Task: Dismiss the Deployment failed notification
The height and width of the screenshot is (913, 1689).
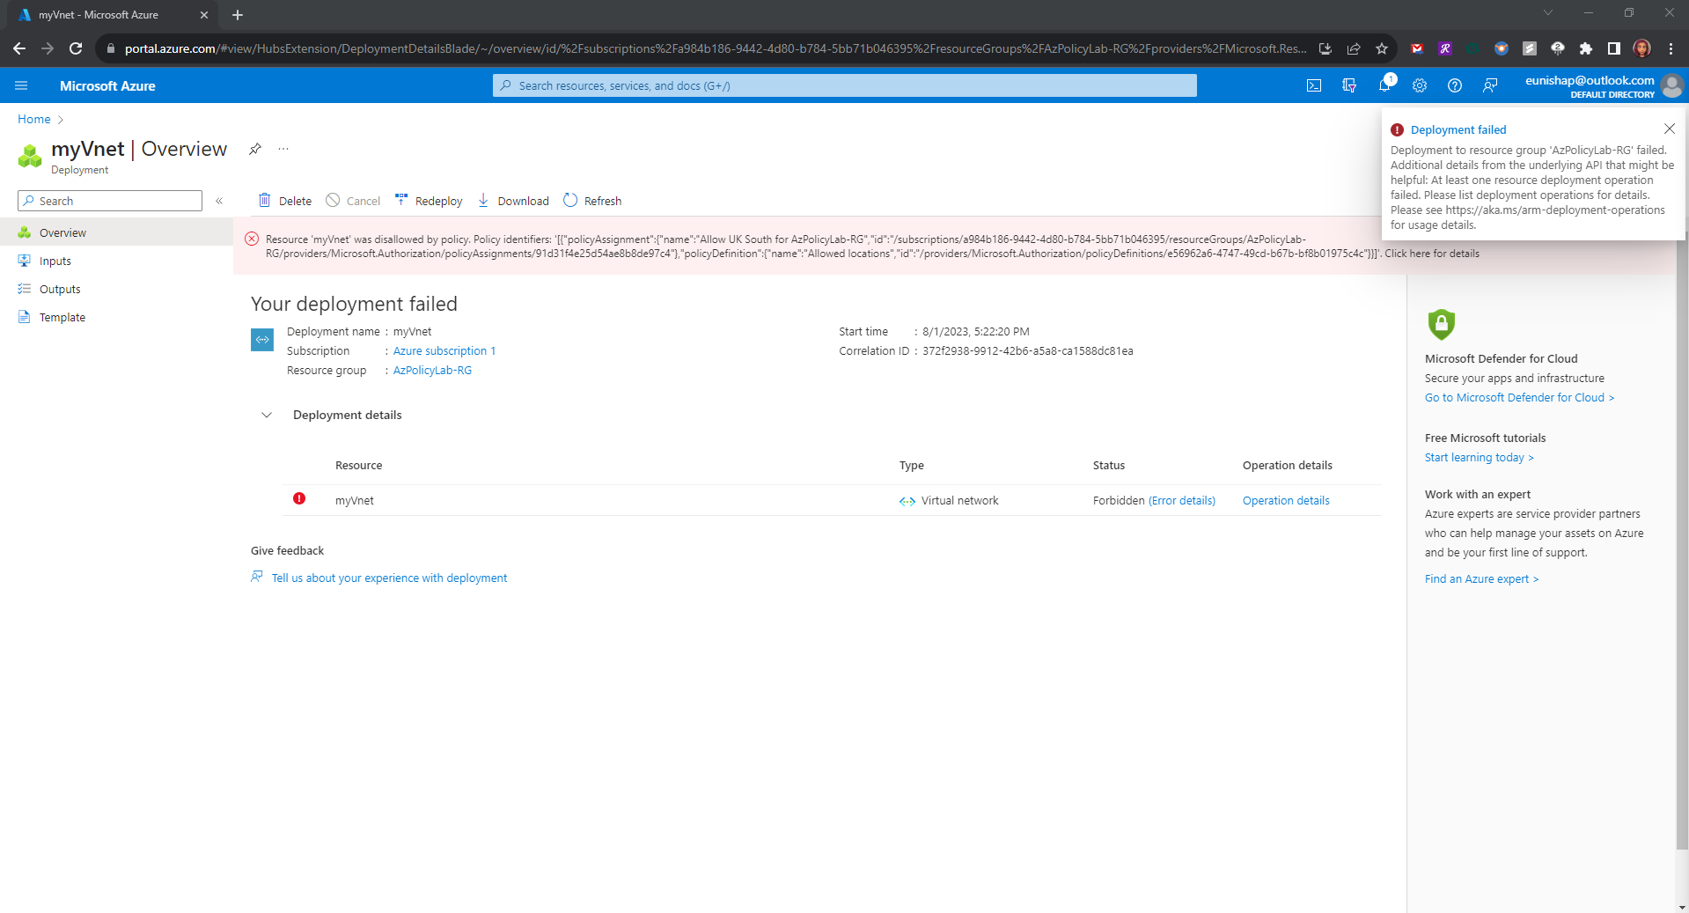Action: pos(1669,129)
